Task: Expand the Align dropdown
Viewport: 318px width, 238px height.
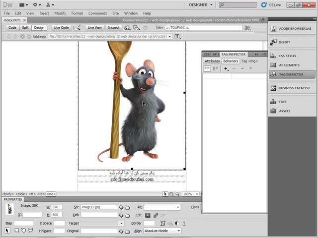Action: pos(178,231)
